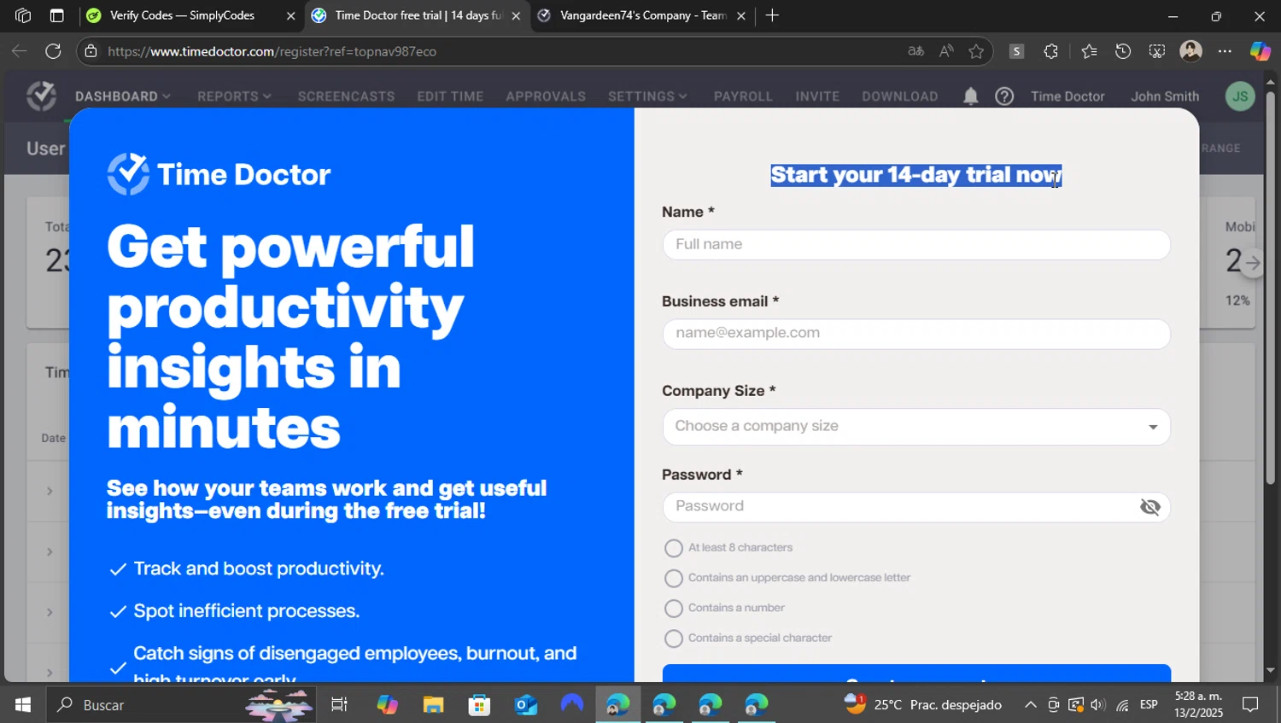The height and width of the screenshot is (723, 1281).
Task: Add page to favorites star icon
Action: [x=976, y=51]
